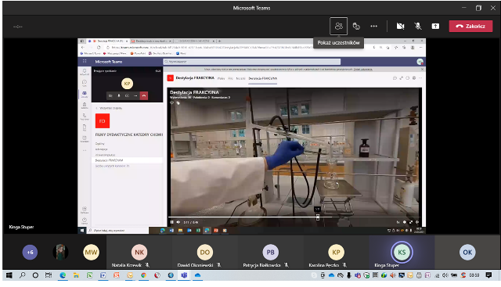Image resolution: width=501 pixels, height=287 pixels.
Task: Select the Destylacja FRAKCYJNA channel in list
Action: (127, 160)
